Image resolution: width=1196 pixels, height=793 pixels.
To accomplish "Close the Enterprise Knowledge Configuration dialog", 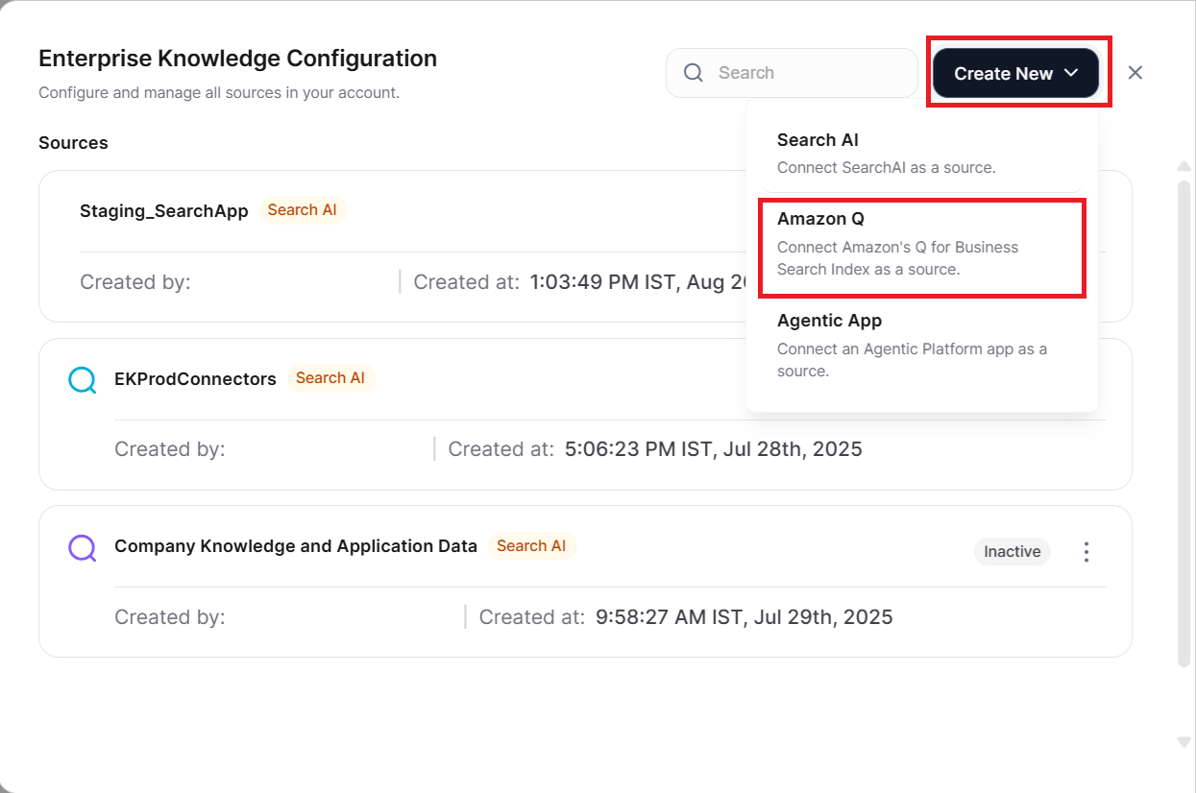I will pos(1135,73).
